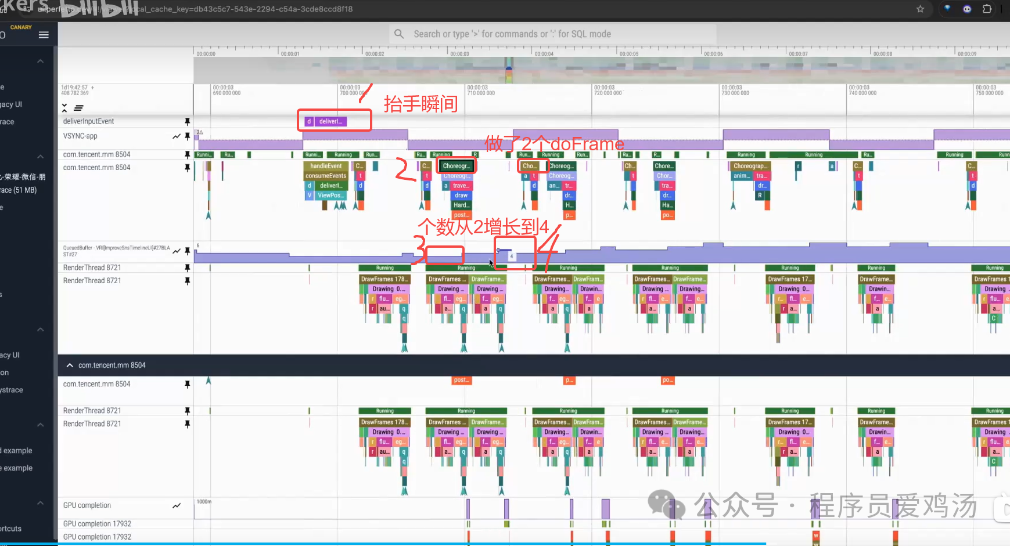The height and width of the screenshot is (546, 1010).
Task: Collapse the topmost sidebar section chevron
Action: click(x=40, y=61)
